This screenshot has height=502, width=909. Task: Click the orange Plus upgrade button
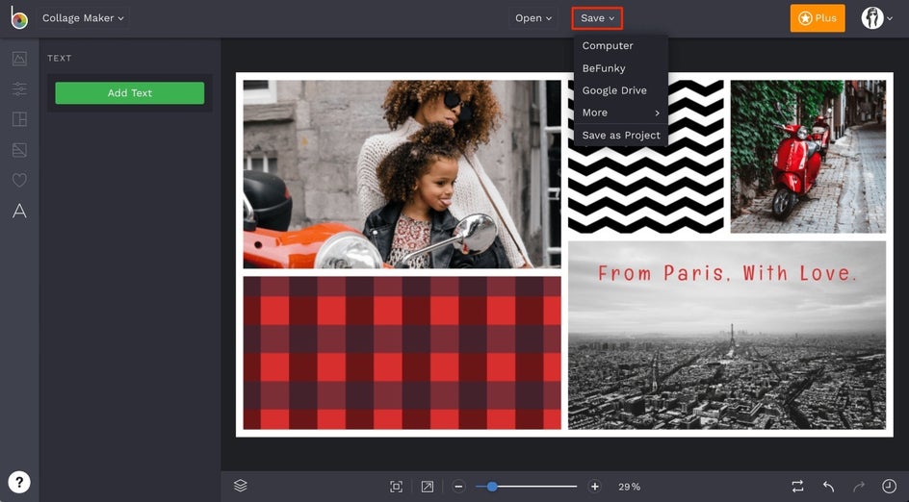pos(817,18)
